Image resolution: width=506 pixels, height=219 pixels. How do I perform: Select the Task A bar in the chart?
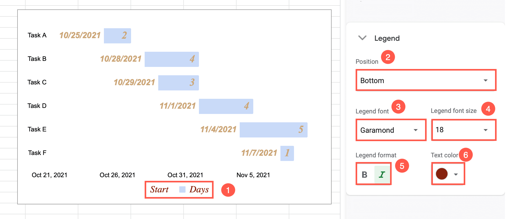(x=117, y=36)
